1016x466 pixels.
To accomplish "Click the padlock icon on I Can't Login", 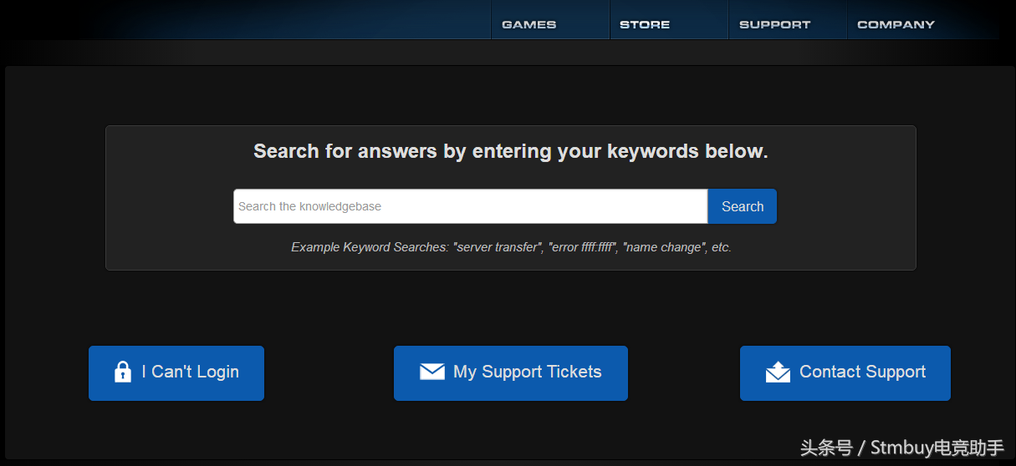I will pyautogui.click(x=123, y=372).
